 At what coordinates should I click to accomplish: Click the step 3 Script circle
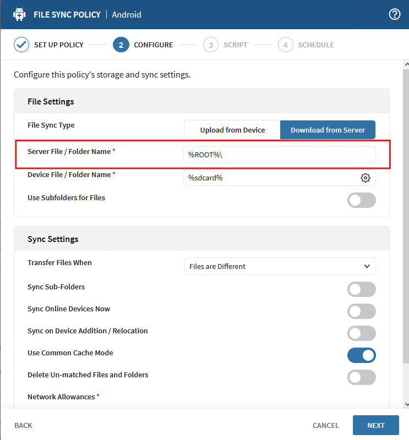[210, 45]
